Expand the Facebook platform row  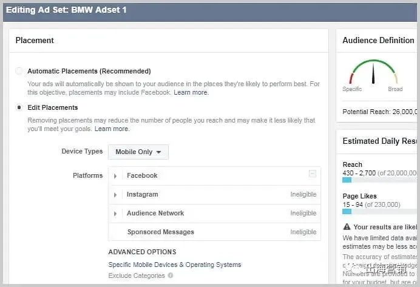tap(115, 176)
